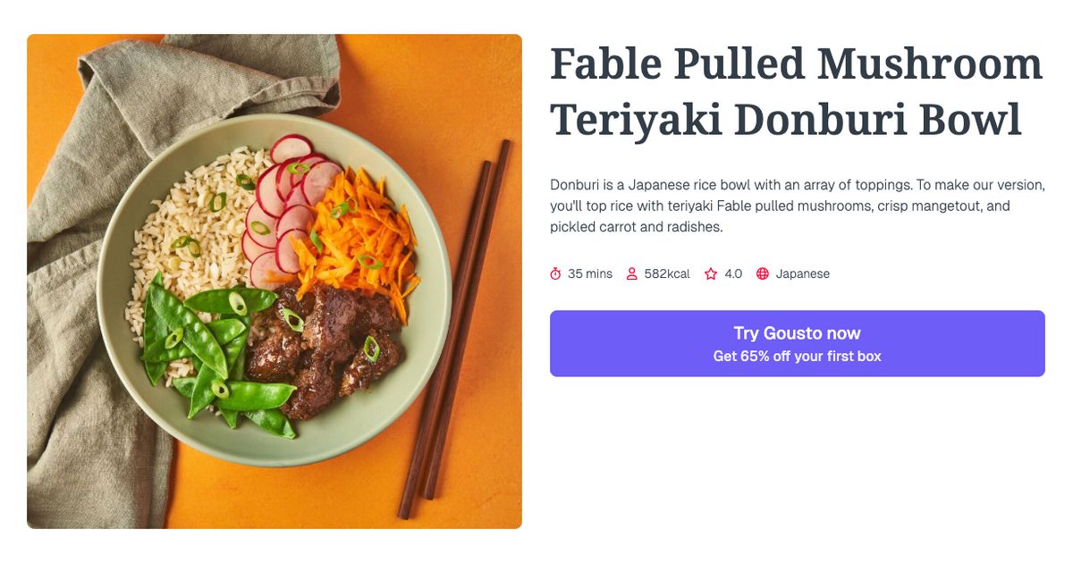Click the stopwatch icon next to cooking time

[x=556, y=273]
